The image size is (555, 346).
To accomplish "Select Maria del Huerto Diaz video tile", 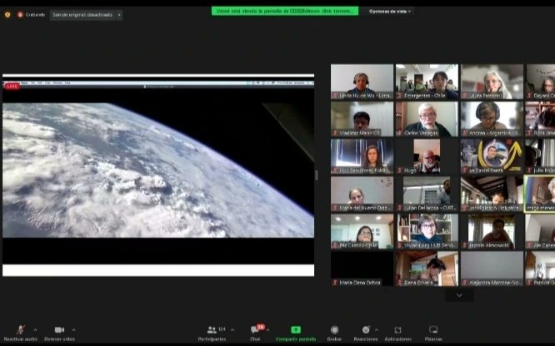I will [x=362, y=194].
